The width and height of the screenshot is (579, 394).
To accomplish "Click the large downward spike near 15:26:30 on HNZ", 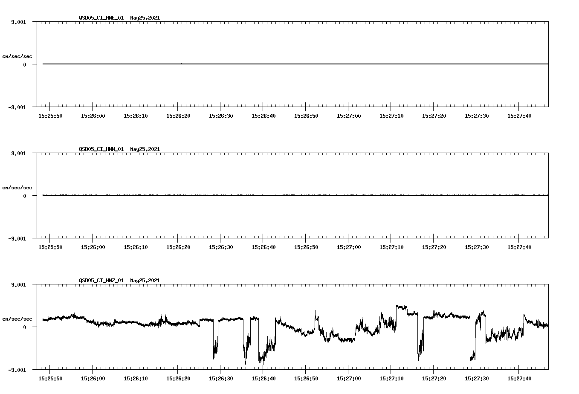I will tap(214, 350).
